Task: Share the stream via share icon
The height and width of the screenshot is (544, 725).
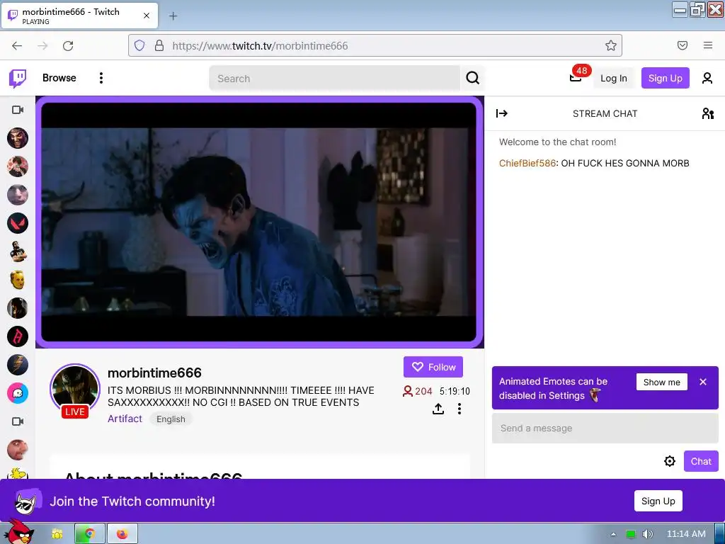Action: pyautogui.click(x=438, y=409)
